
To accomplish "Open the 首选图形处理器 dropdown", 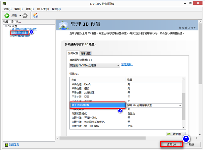I will click(95, 65).
